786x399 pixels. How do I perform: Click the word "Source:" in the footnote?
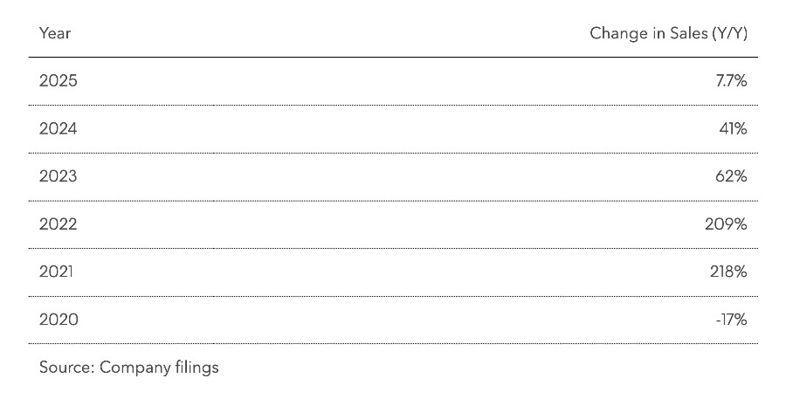(x=66, y=368)
